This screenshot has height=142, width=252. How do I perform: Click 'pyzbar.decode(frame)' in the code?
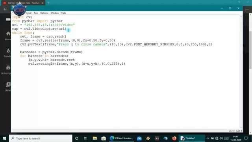coord(63,52)
